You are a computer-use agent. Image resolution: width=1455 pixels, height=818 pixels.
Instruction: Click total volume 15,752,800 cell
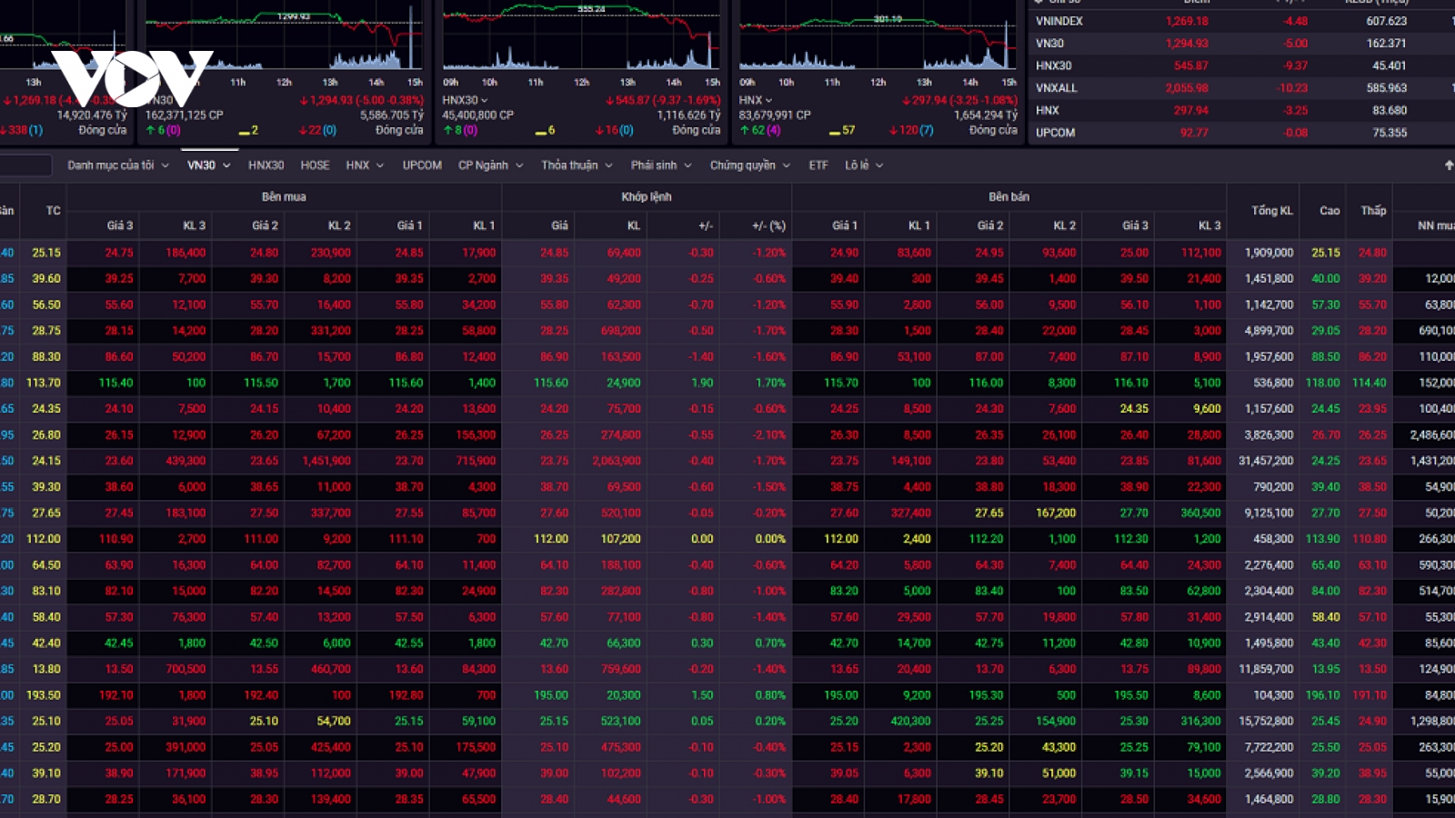coord(1265,721)
